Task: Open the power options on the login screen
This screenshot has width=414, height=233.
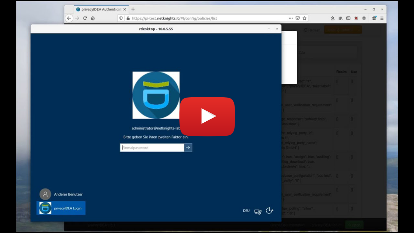Action: [x=269, y=211]
